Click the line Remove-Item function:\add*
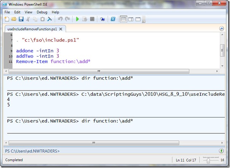The image size is (230, 168). [53, 62]
